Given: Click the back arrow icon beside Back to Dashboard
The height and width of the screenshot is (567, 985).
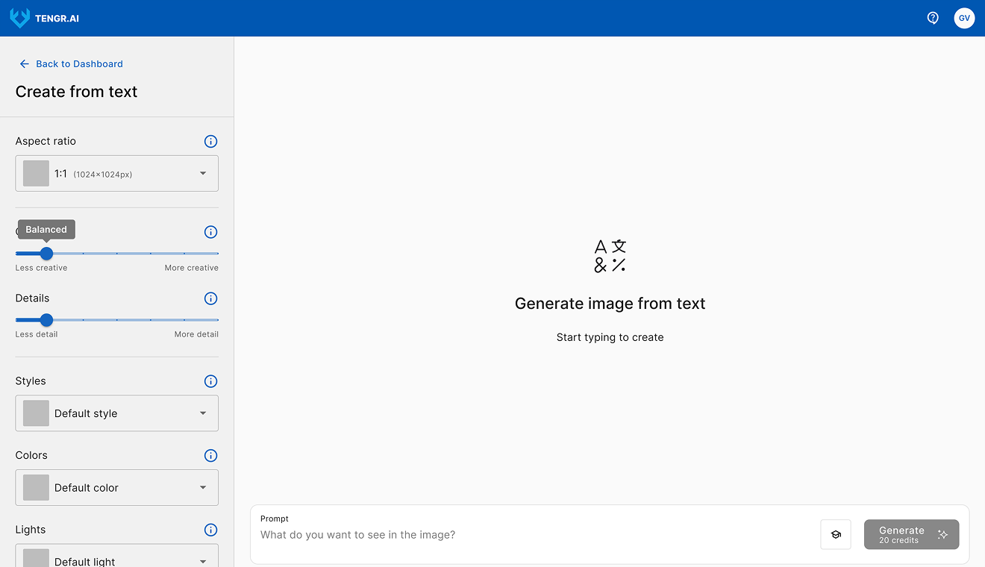Looking at the screenshot, I should pyautogui.click(x=23, y=63).
